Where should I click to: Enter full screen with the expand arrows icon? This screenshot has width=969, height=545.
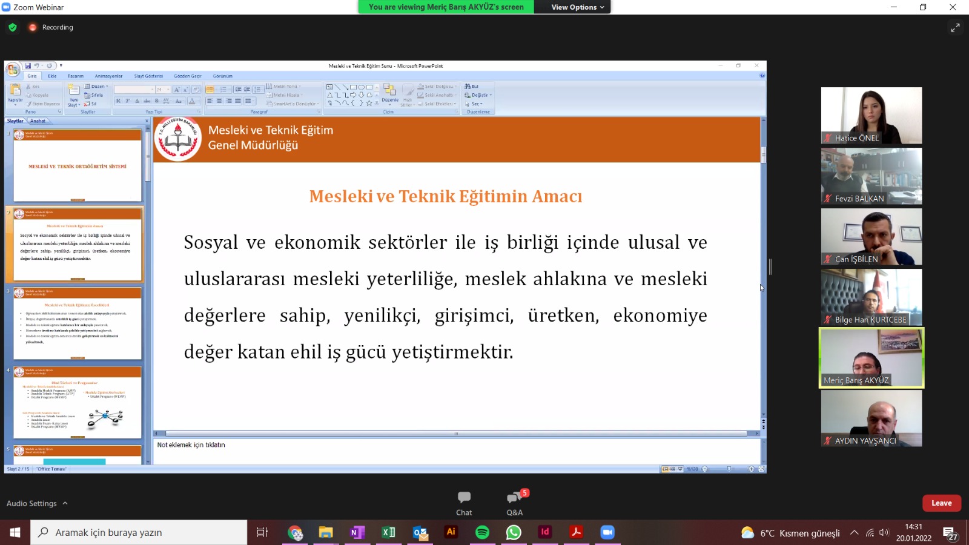(955, 28)
